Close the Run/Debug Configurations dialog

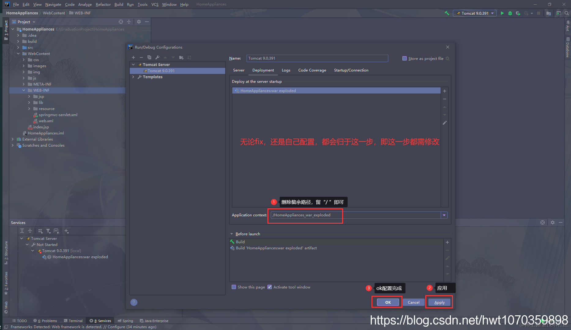coord(448,47)
